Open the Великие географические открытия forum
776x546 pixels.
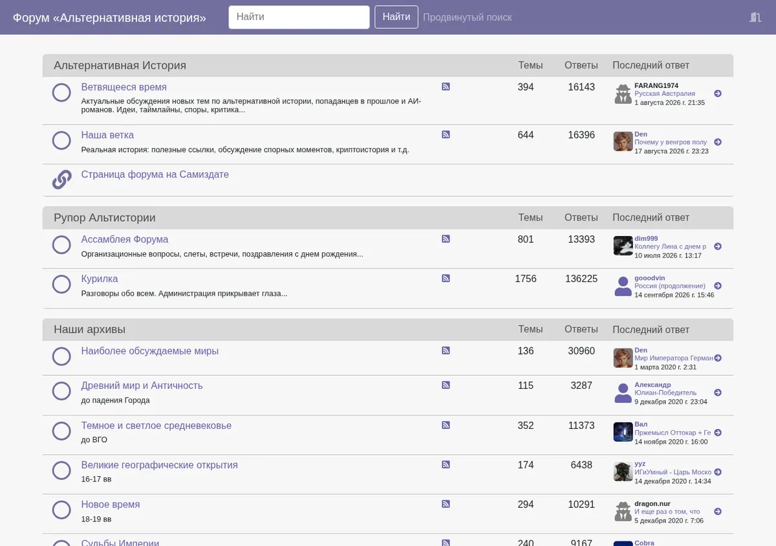pos(160,465)
